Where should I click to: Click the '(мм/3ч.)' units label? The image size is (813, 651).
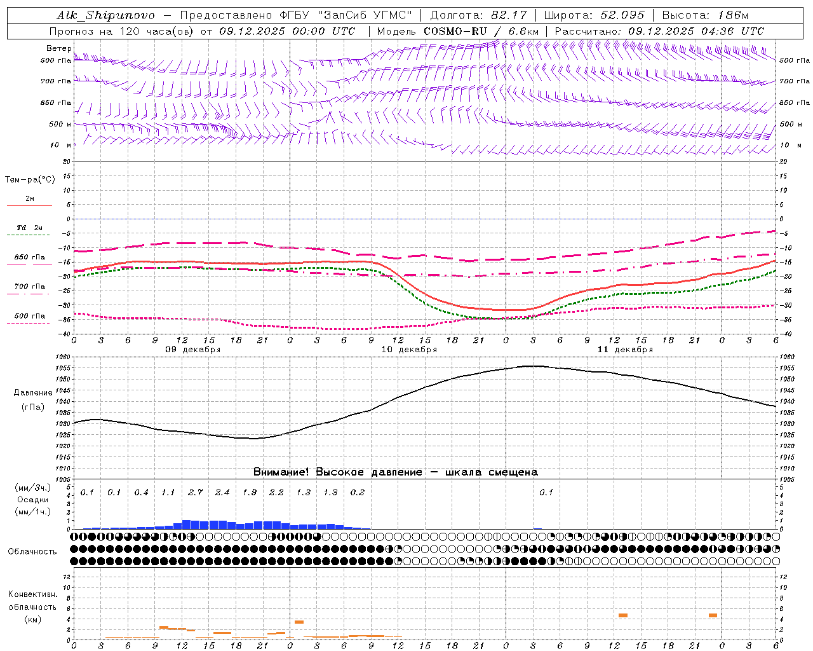point(33,488)
